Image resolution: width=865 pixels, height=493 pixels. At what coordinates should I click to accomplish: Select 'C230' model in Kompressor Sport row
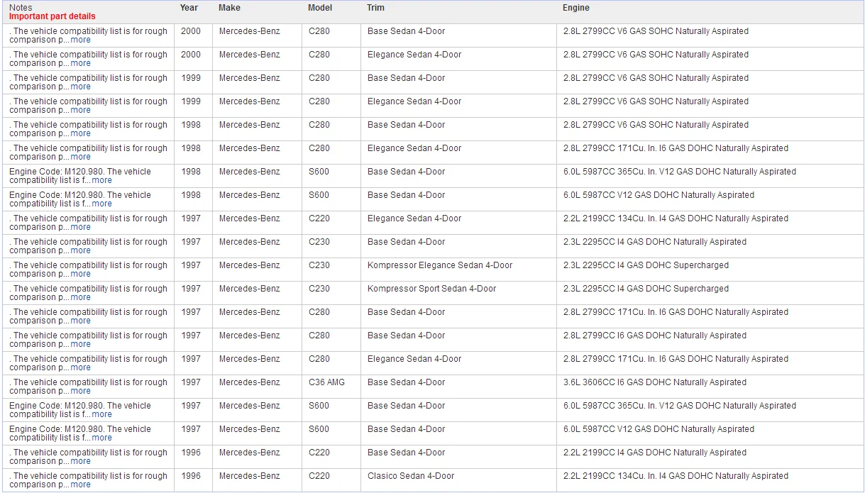(319, 289)
